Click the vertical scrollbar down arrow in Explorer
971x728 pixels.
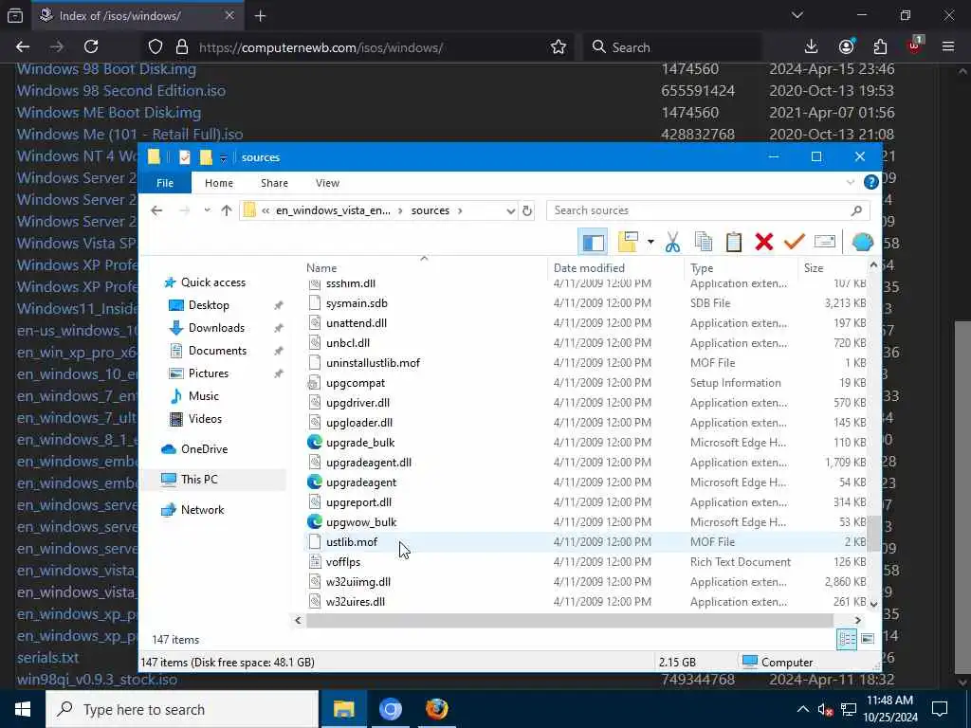(x=873, y=604)
